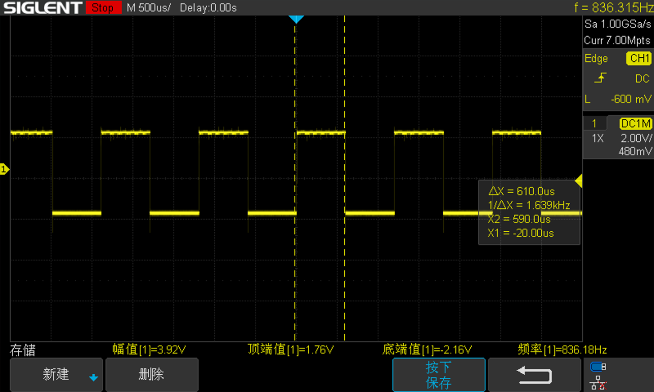Click the Edge trigger type label

point(596,58)
